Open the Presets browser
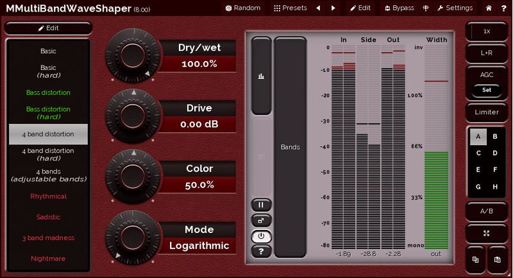513x278 pixels. (290, 8)
